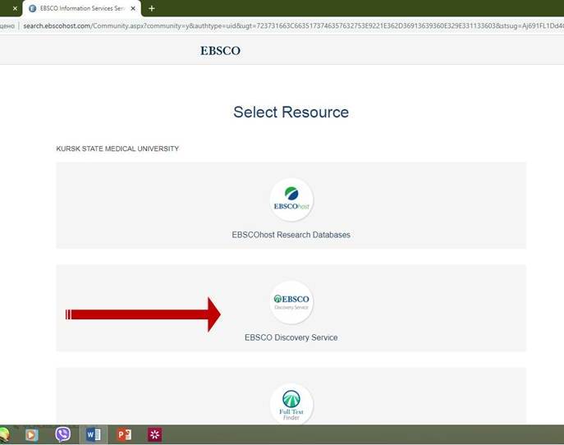Open the media player taskbar icon

(32, 435)
